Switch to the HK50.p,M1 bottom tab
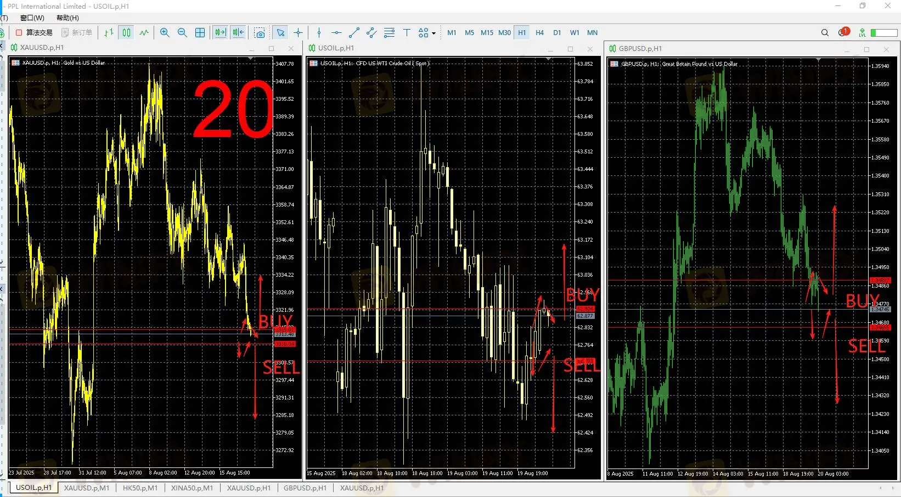Screen dimensions: 901x497 point(140,488)
